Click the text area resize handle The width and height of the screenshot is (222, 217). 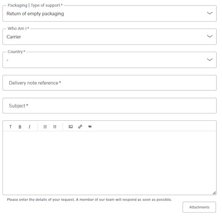214,193
